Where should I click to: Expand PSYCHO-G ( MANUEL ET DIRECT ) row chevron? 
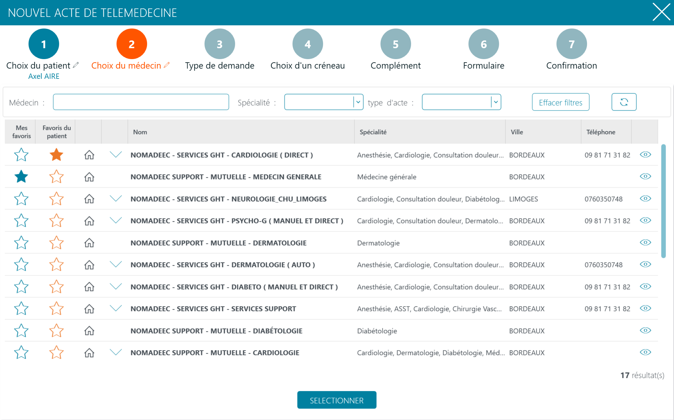coord(115,220)
